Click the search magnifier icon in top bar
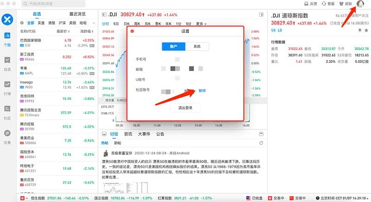Viewport: 371px width, 202px height. point(25,4)
